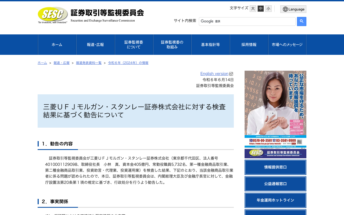Open the ホーム navigation menu item

(x=57, y=45)
